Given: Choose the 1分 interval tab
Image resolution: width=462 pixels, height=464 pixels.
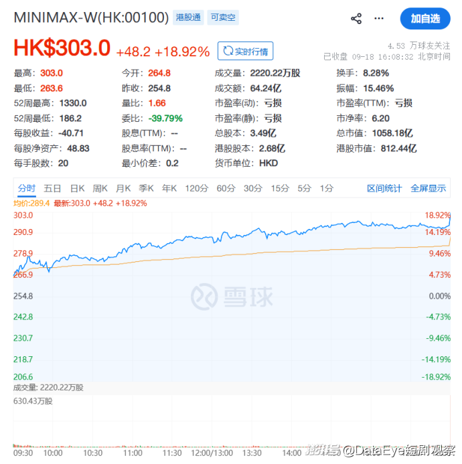Looking at the screenshot, I should [x=327, y=188].
